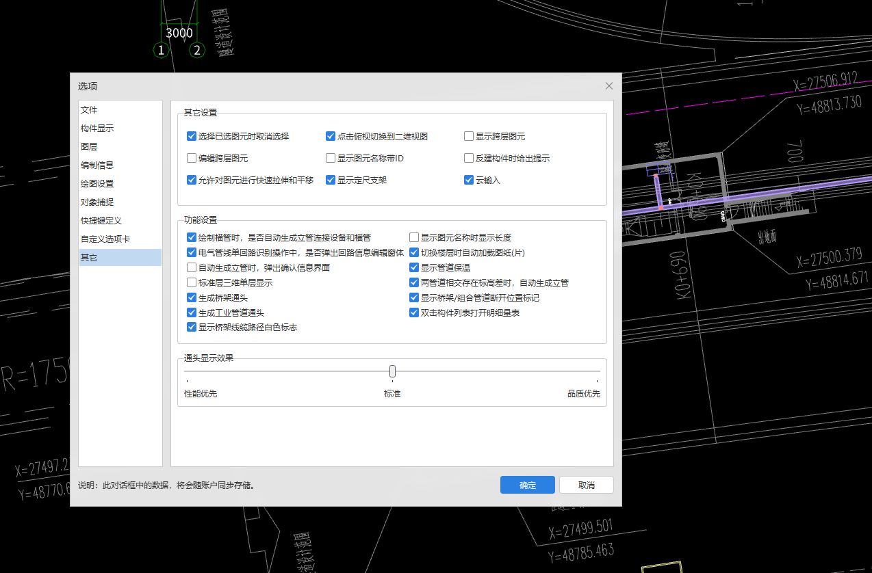
Task: Switch to 编制信息 category
Action: tap(120, 165)
